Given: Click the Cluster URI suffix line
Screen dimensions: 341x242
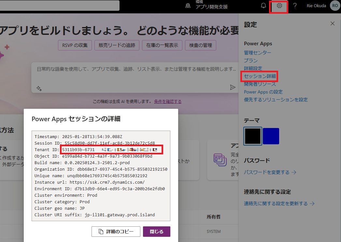Looking at the screenshot, I should click(x=94, y=215).
